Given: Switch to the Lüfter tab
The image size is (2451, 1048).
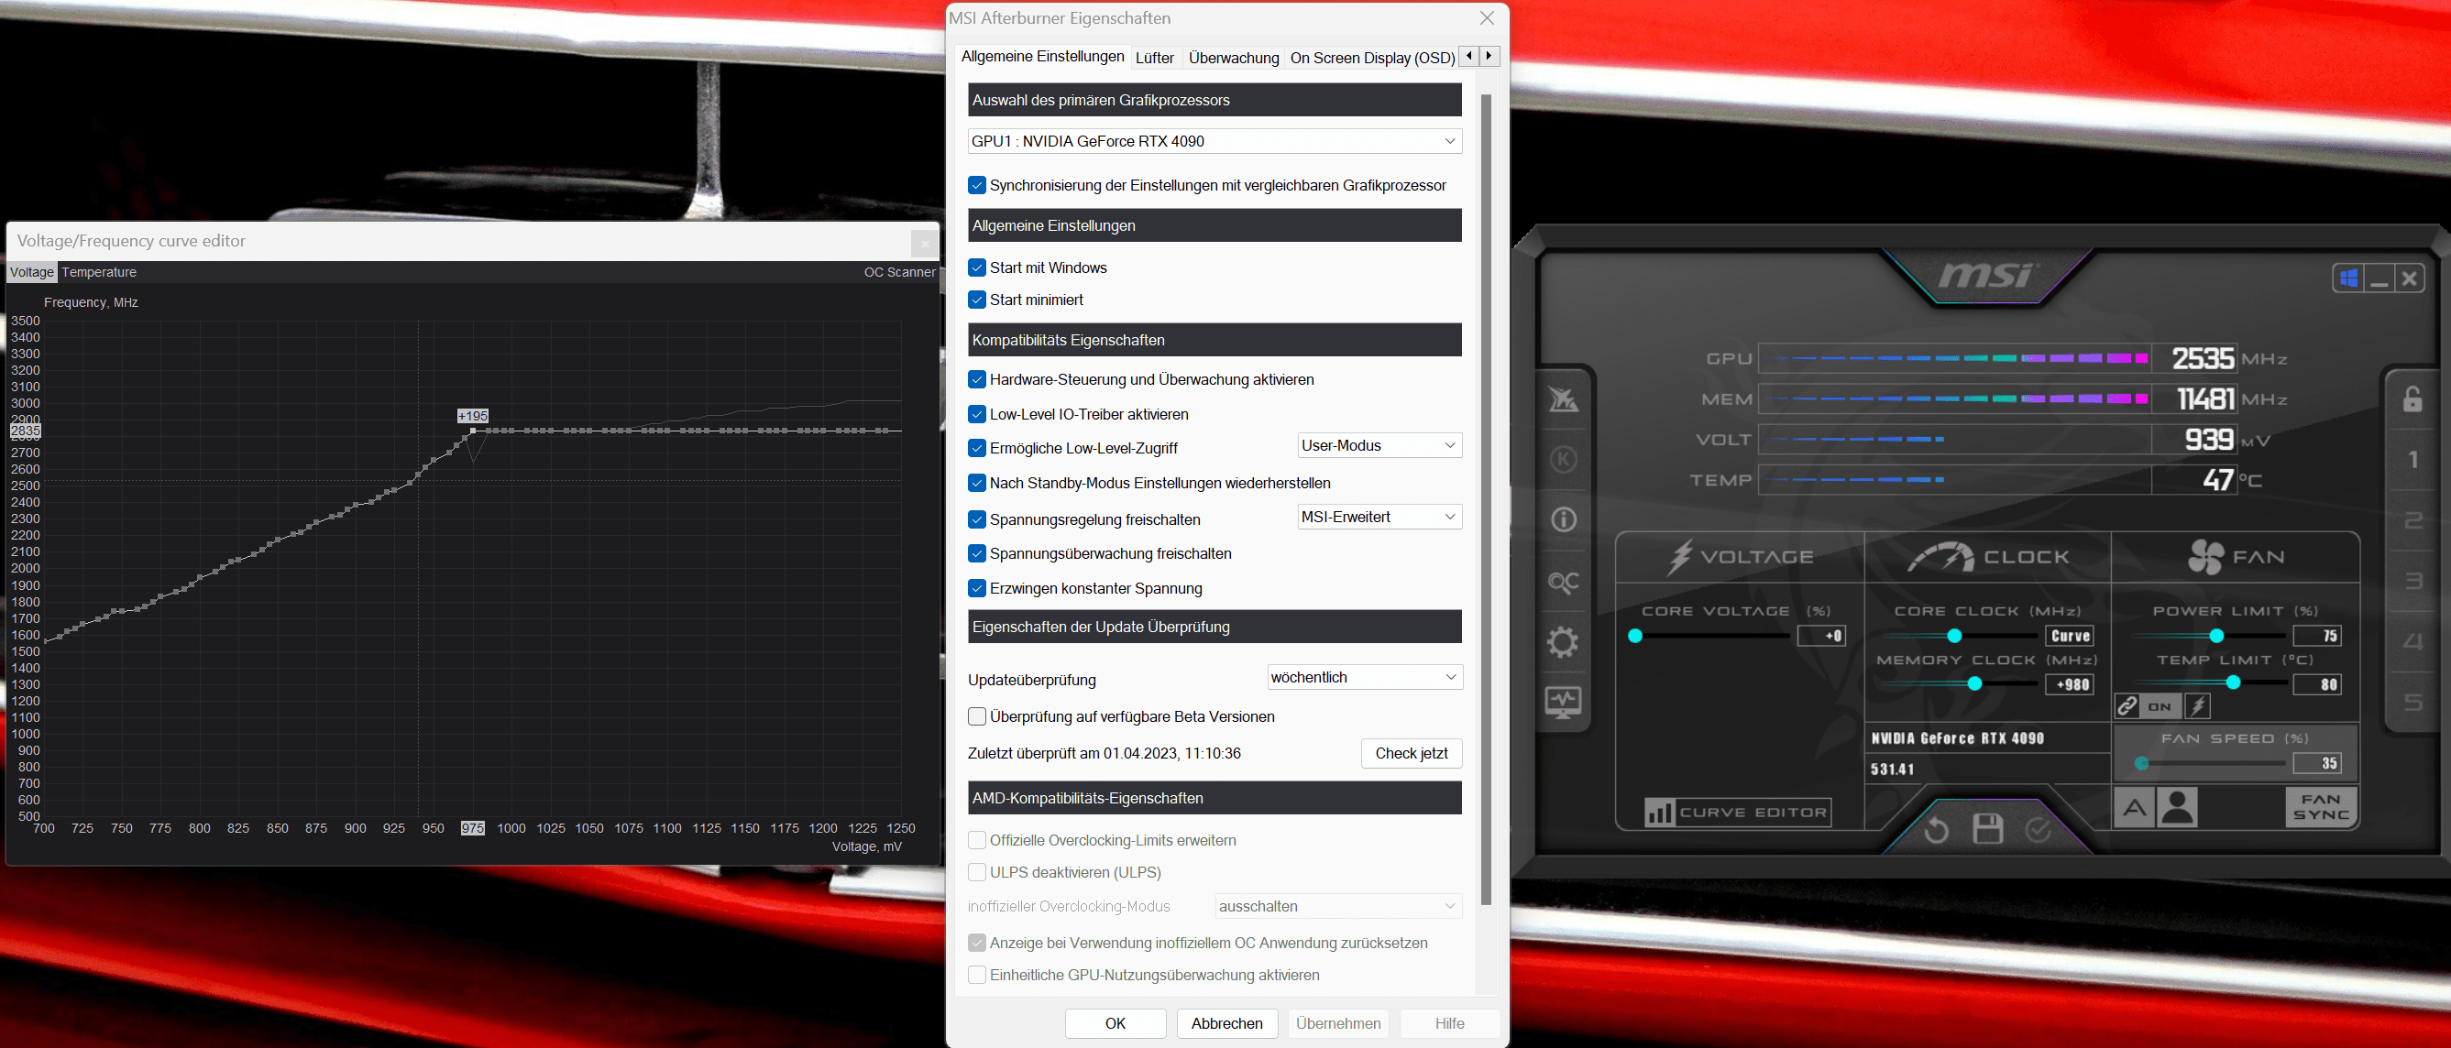Looking at the screenshot, I should tap(1154, 57).
